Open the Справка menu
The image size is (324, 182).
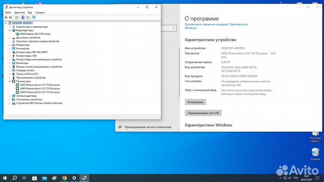pos(40,13)
